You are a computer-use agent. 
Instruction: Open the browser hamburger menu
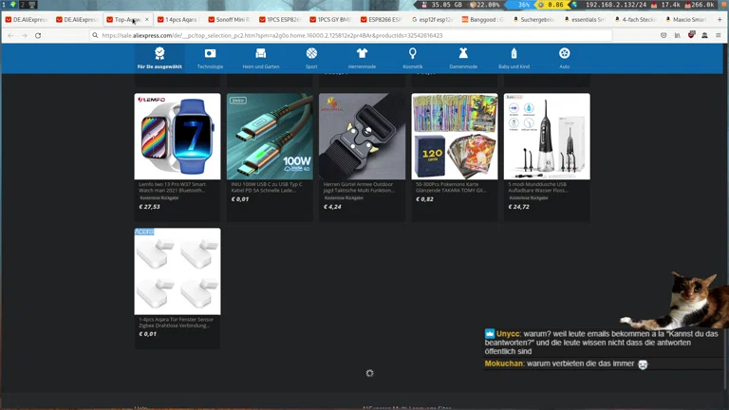tap(719, 35)
